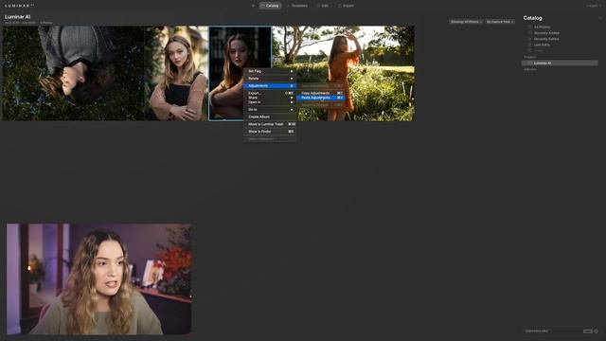The width and height of the screenshot is (606, 341).
Task: Open the Adjustments submenu entry
Action: [x=270, y=86]
